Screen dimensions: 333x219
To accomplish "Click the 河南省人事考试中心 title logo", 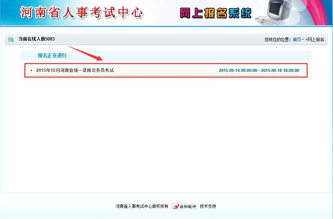I will coord(82,12).
